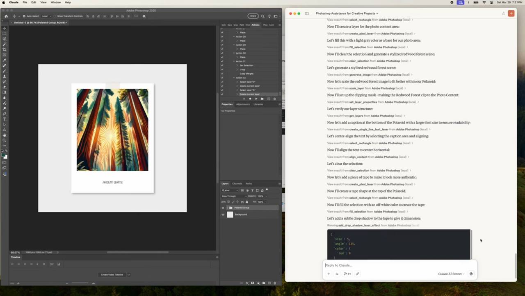Select the Clone Stamp tool

[5, 76]
